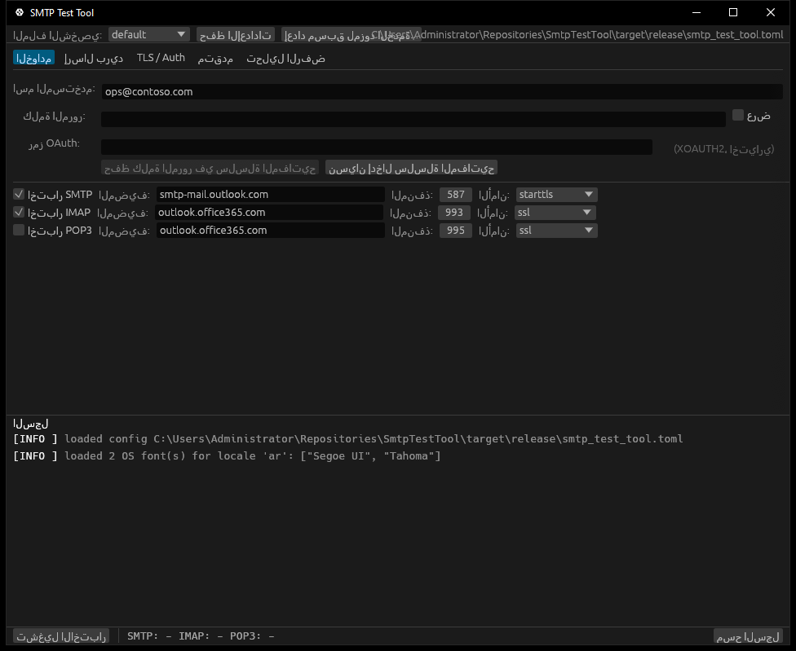The width and height of the screenshot is (796, 651).
Task: Click the SMTP: – IMAP: – POP3: – status text
Action: [x=201, y=636]
